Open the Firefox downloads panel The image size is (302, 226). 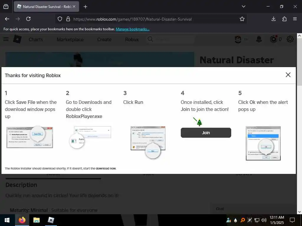coord(273,19)
